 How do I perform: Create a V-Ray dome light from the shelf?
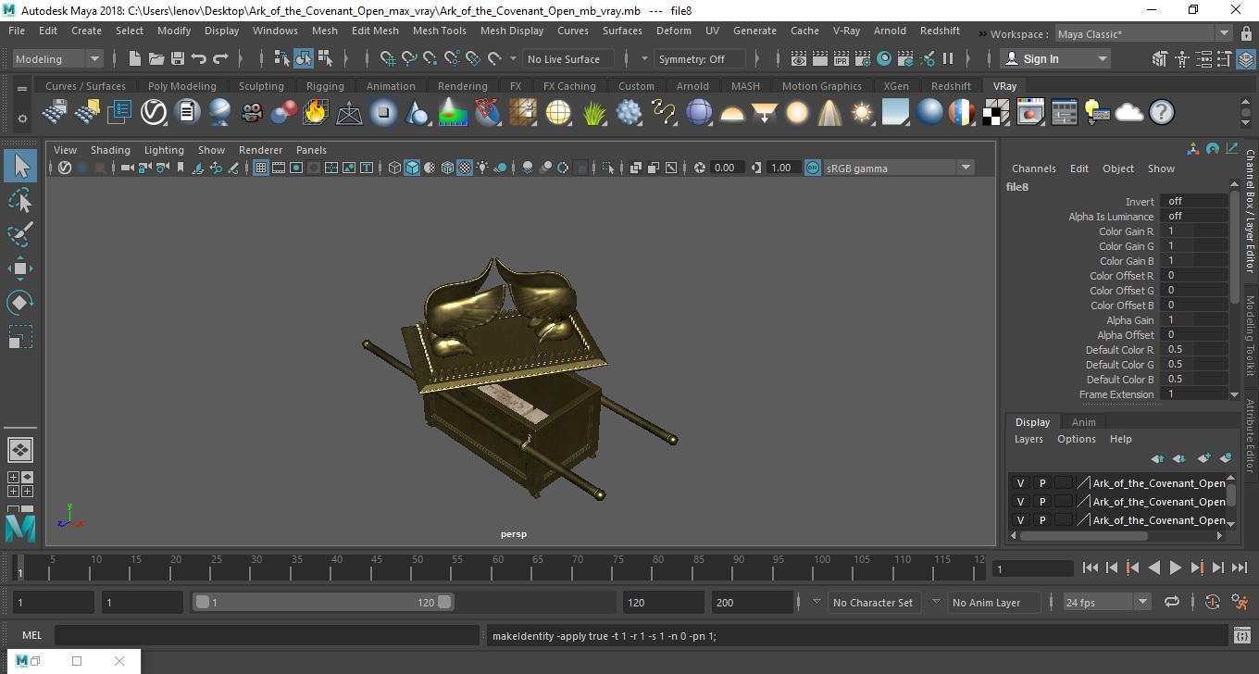point(732,113)
